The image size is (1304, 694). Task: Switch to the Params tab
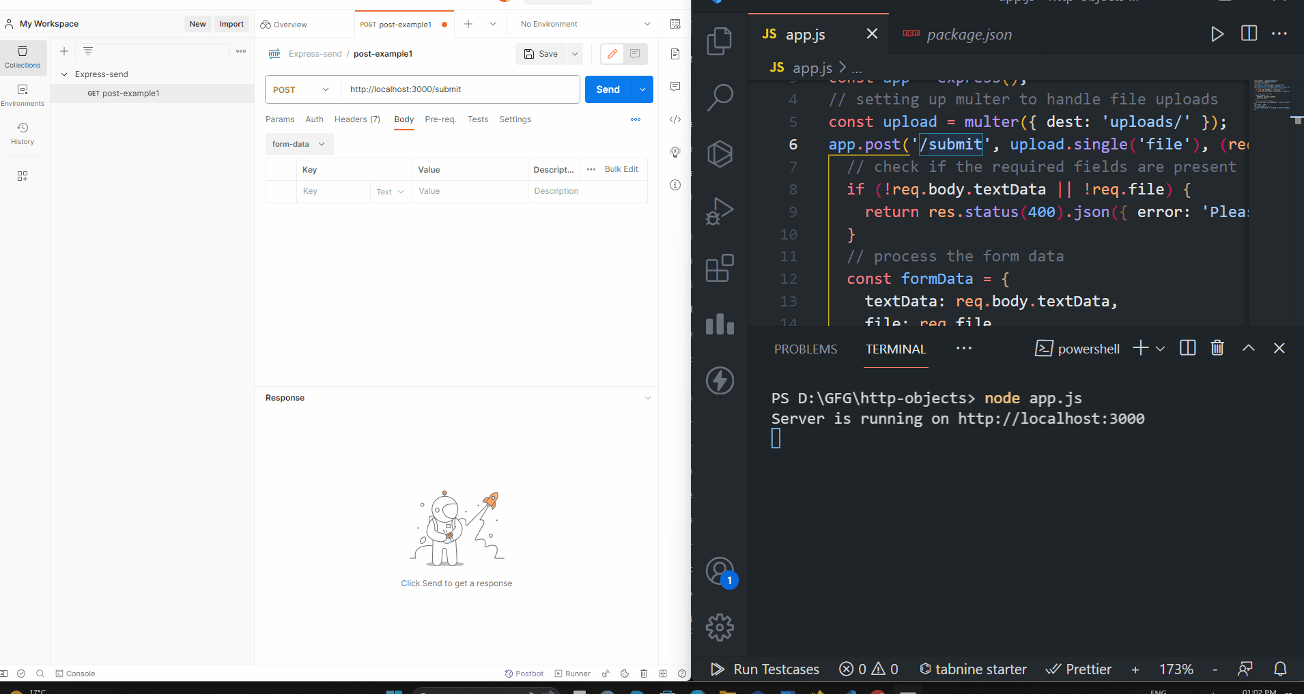click(280, 119)
